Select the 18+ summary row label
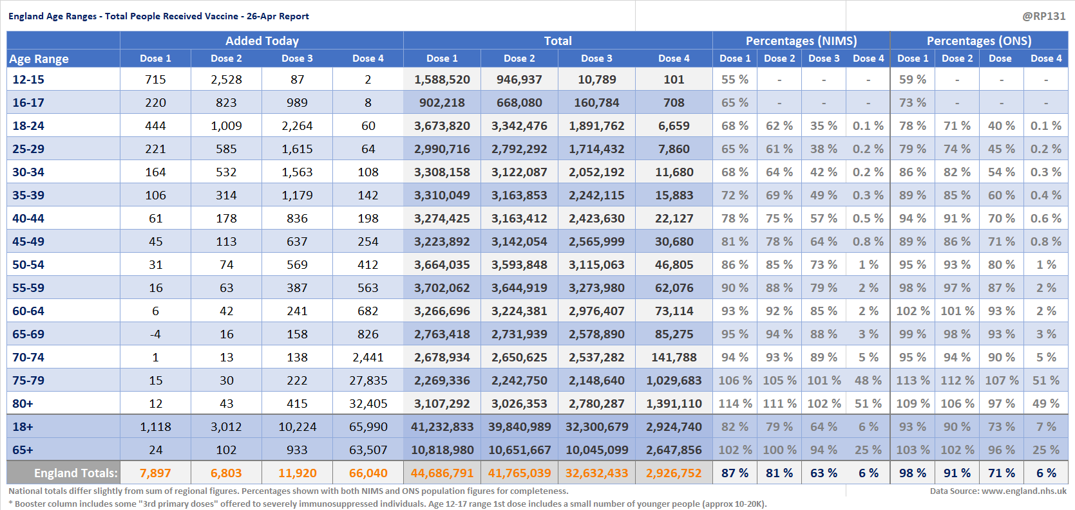The height and width of the screenshot is (510, 1075). coord(23,426)
